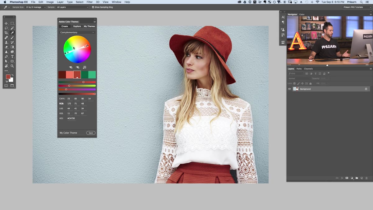373x210 pixels.
Task: Select the Type tool
Action: 12,57
